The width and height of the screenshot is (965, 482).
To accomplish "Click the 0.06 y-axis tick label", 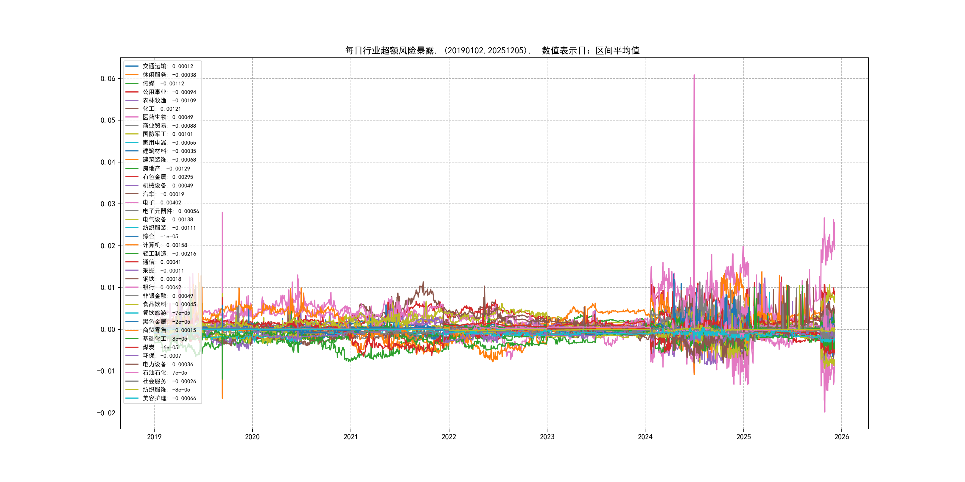I will click(x=108, y=79).
